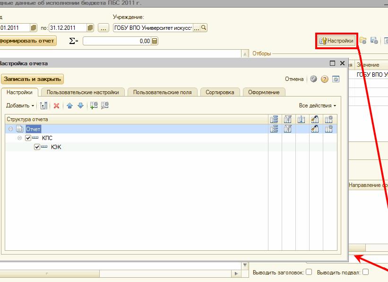Viewport: 388px width, 282px height.
Task: Open the Пользовательские настройки tab
Action: tap(83, 92)
